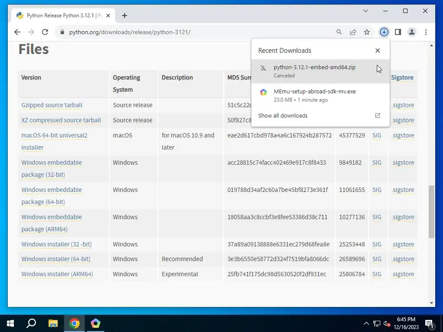Close the Recent Downloads popup
Screen dimensions: 443x332
click(377, 51)
